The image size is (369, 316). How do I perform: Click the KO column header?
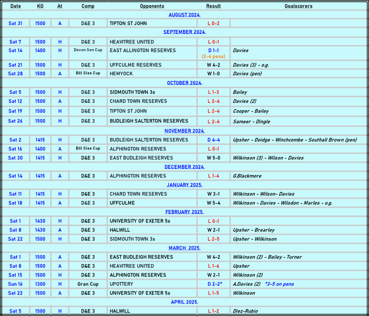coord(40,6)
